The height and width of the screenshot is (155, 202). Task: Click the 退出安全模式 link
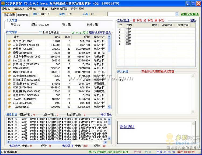click(190, 14)
